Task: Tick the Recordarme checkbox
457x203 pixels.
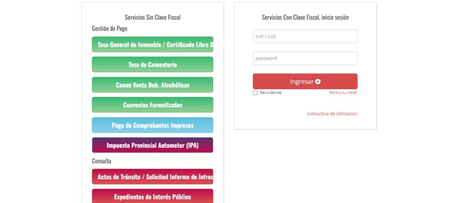Action: click(255, 93)
